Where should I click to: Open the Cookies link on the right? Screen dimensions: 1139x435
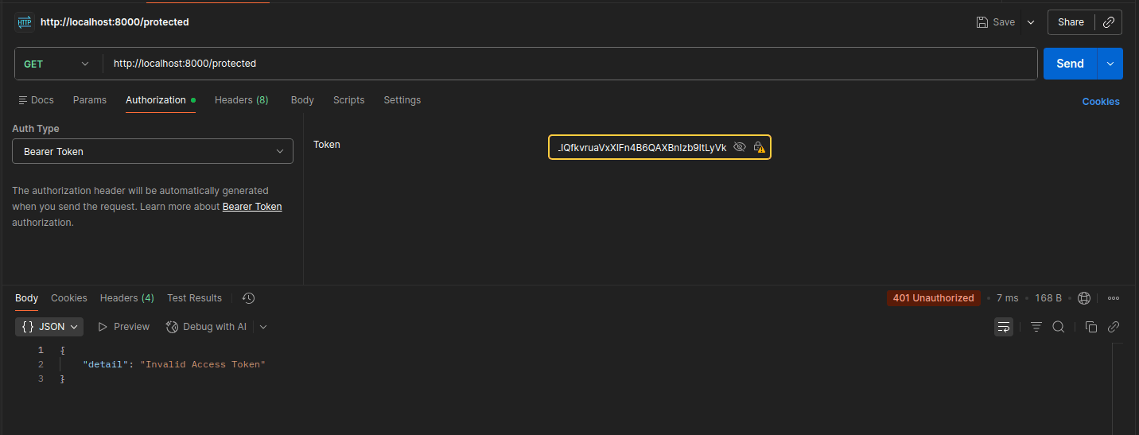click(1101, 102)
